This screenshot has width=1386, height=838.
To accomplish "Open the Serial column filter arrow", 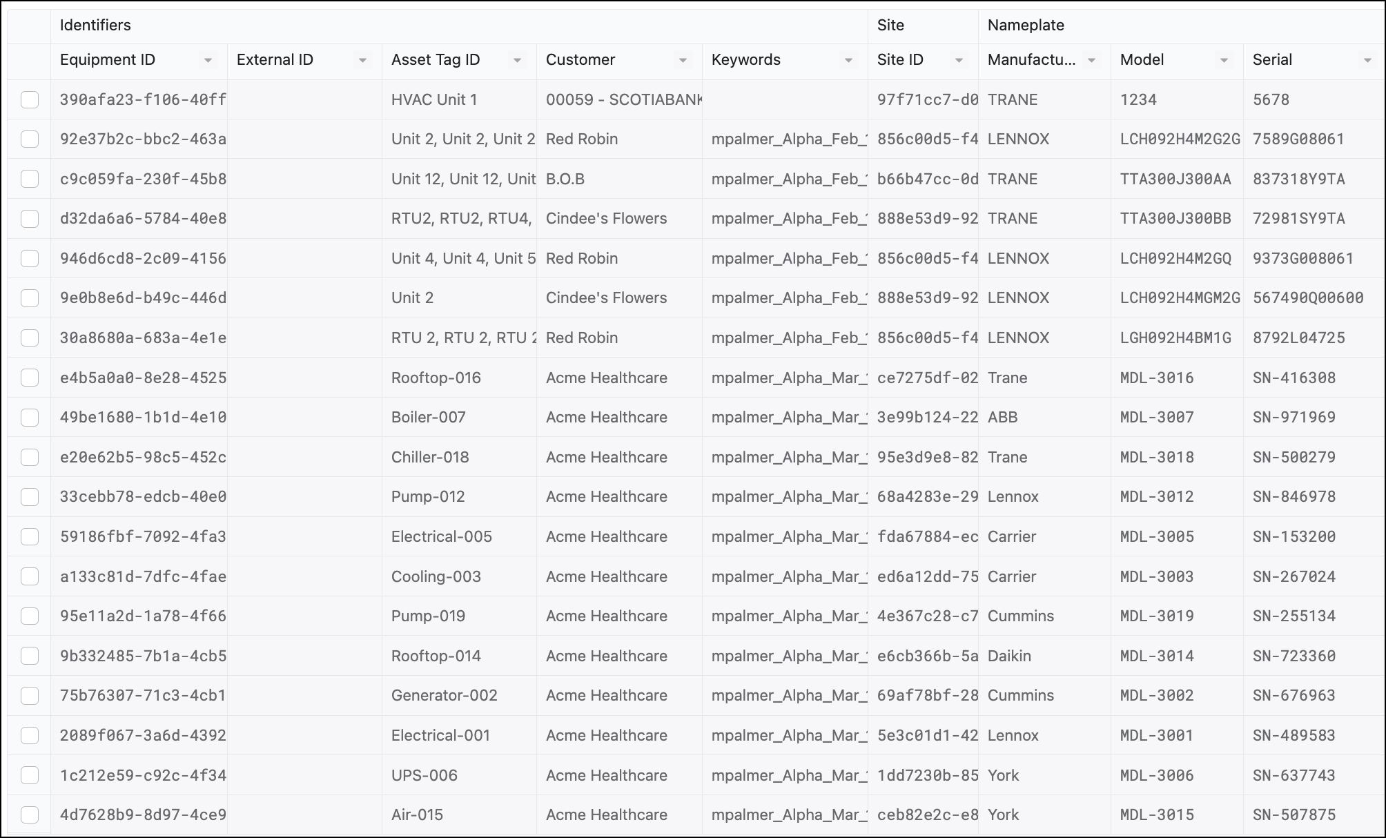I will coord(1367,61).
